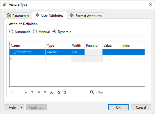155x114 pixels.
Task: Click the Name column header
Action: (x=28, y=46)
